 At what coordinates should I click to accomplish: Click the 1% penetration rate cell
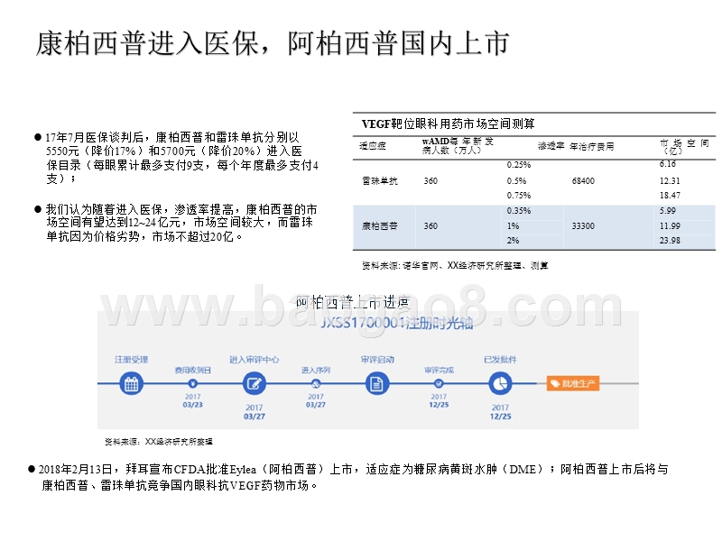click(x=513, y=226)
